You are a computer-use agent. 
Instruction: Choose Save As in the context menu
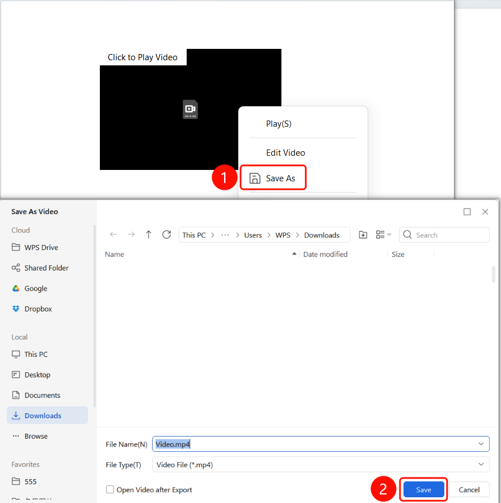click(273, 178)
